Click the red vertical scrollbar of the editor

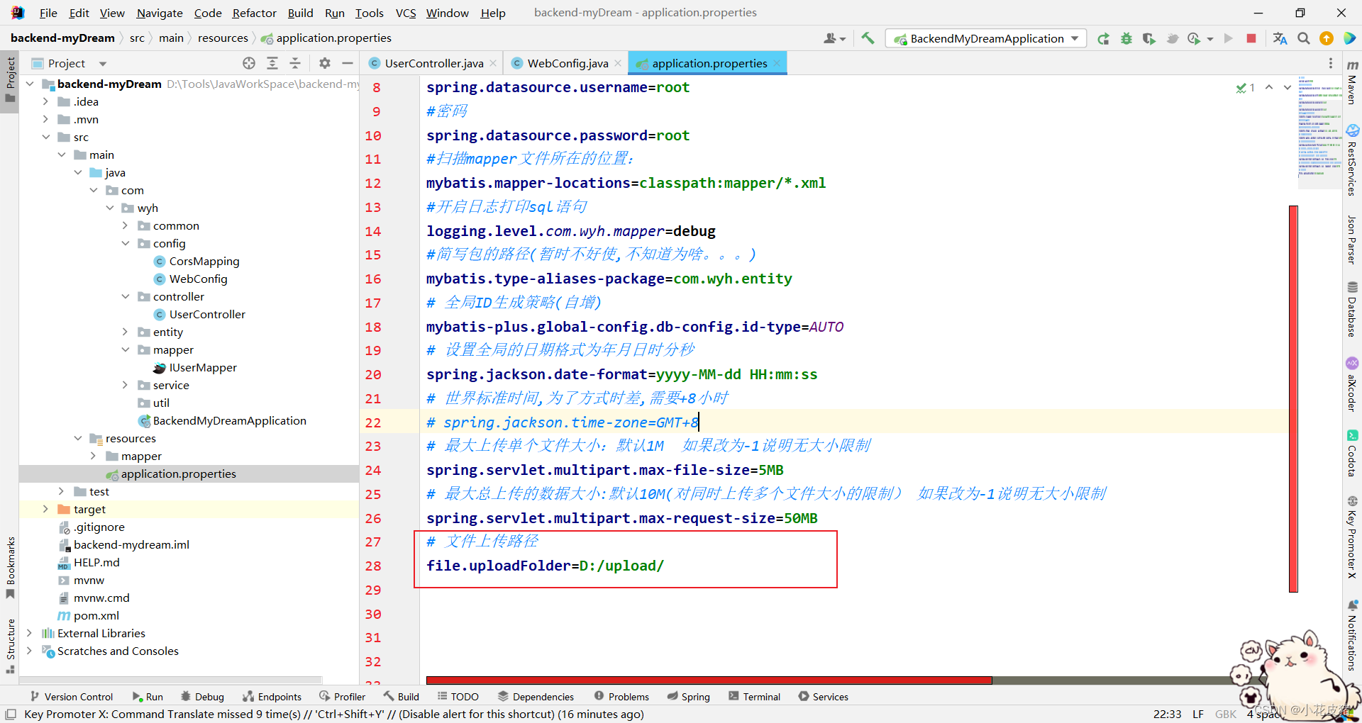click(1293, 398)
